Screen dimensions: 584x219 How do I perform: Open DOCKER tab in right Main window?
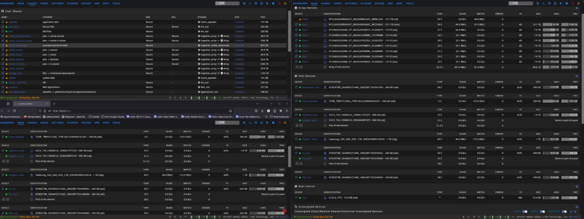coord(379,4)
